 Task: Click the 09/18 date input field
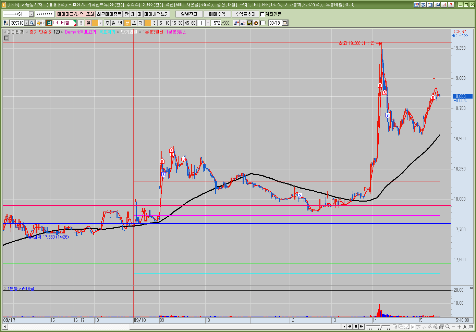(275, 23)
